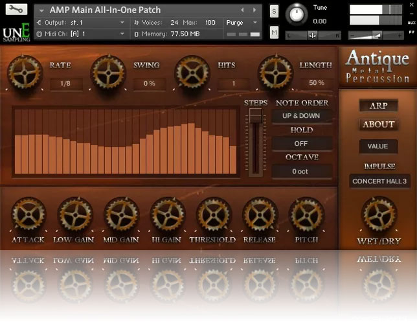Image resolution: width=417 pixels, height=324 pixels.
Task: Toggle Mute with the M button
Action: (274, 32)
